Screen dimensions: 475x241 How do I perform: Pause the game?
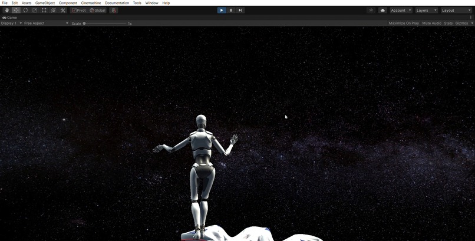tap(231, 10)
